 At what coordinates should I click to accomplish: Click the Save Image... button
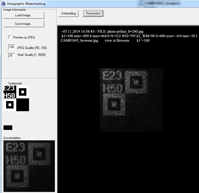pyautogui.click(x=24, y=24)
